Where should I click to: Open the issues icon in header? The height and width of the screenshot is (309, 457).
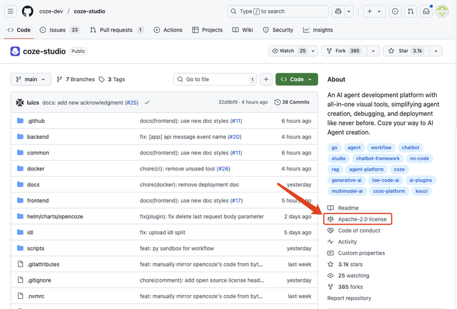point(395,11)
